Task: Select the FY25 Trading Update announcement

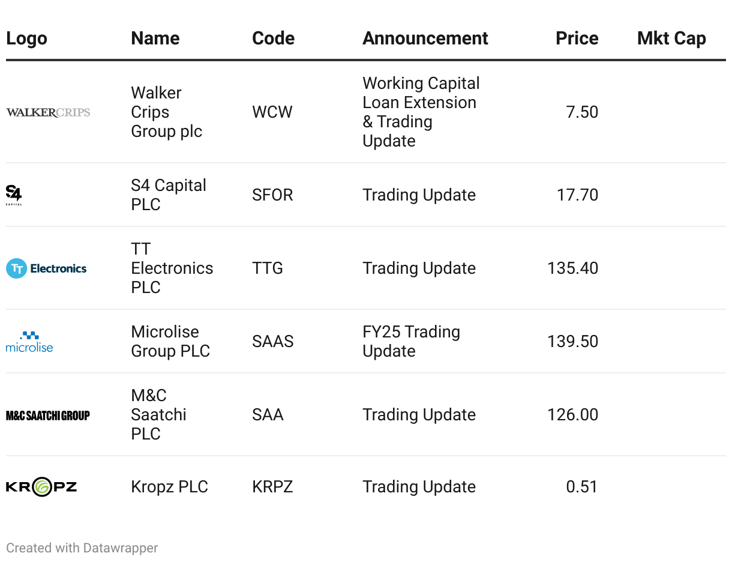Action: pos(412,342)
